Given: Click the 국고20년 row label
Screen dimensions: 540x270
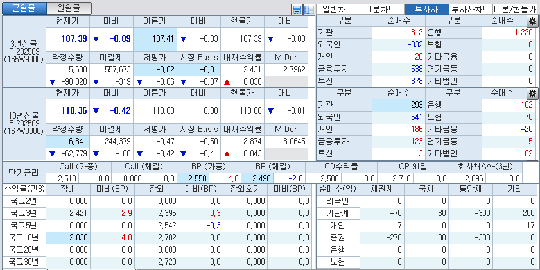Looking at the screenshot, I should (24, 249).
